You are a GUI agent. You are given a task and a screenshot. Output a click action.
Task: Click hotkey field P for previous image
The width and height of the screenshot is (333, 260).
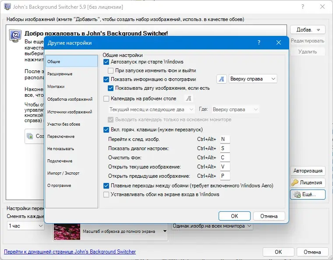225,176
